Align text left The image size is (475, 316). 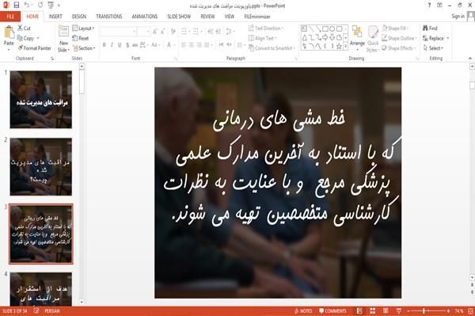184,45
